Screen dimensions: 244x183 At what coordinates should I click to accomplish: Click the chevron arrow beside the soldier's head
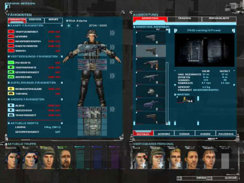pyautogui.click(x=112, y=33)
